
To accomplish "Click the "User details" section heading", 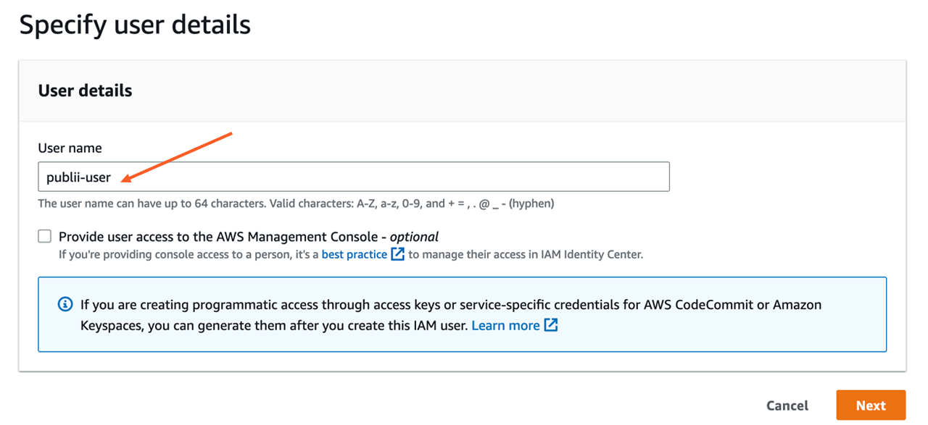I will pos(85,91).
